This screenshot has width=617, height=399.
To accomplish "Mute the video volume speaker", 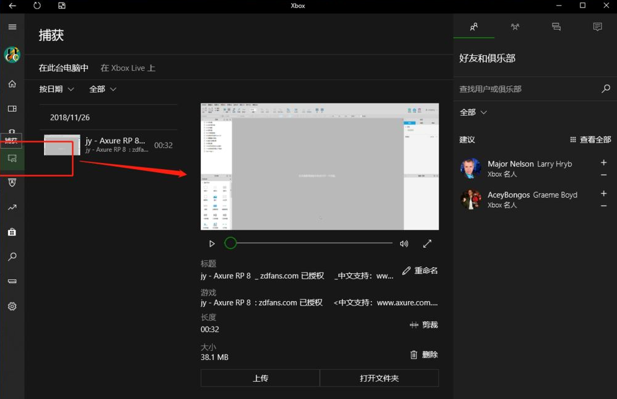I will pyautogui.click(x=404, y=243).
